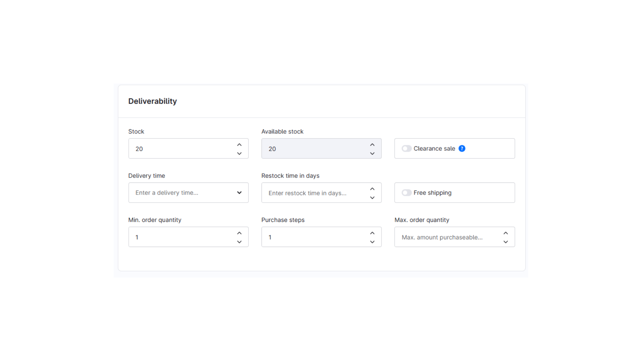Increase Stock with the up arrow
The height and width of the screenshot is (361, 642).
click(x=239, y=145)
